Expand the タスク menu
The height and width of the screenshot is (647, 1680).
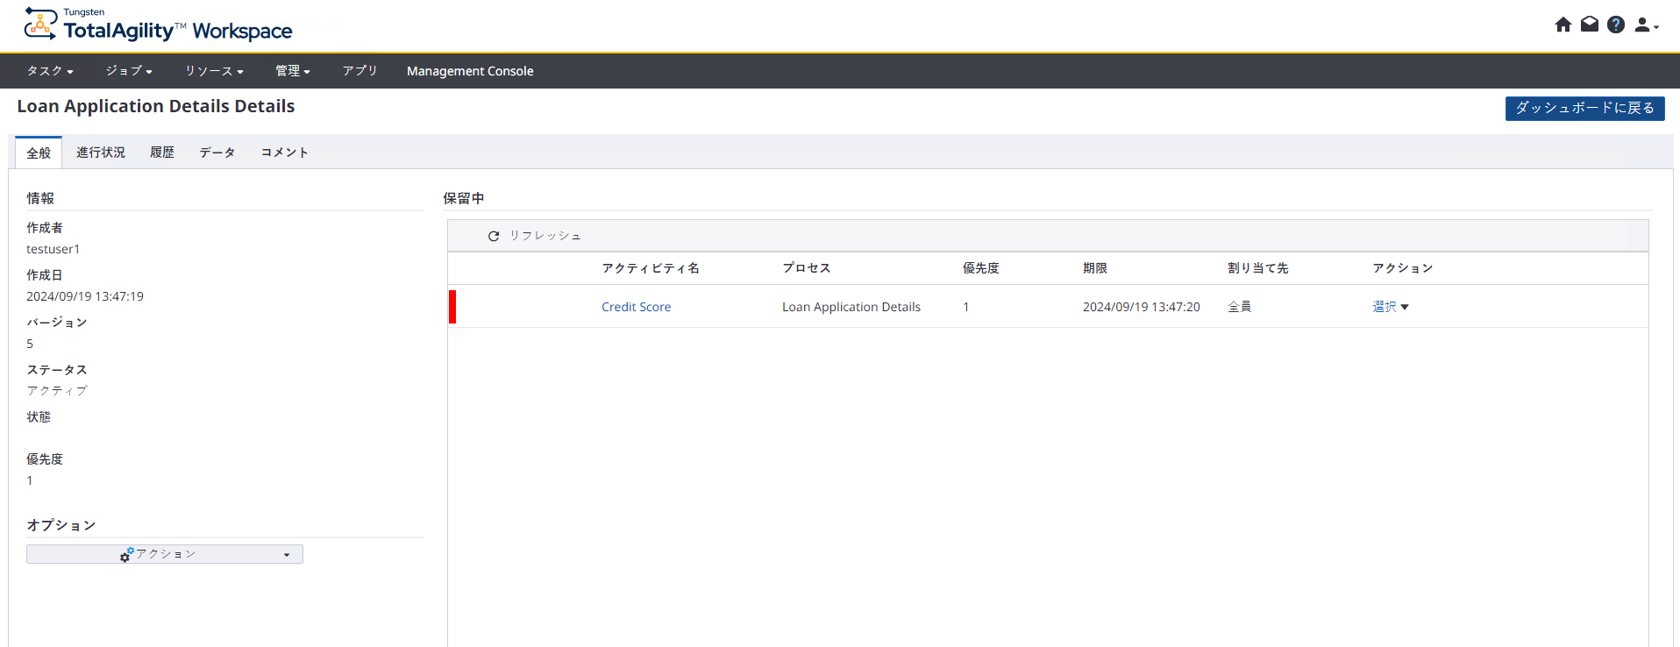[x=49, y=71]
